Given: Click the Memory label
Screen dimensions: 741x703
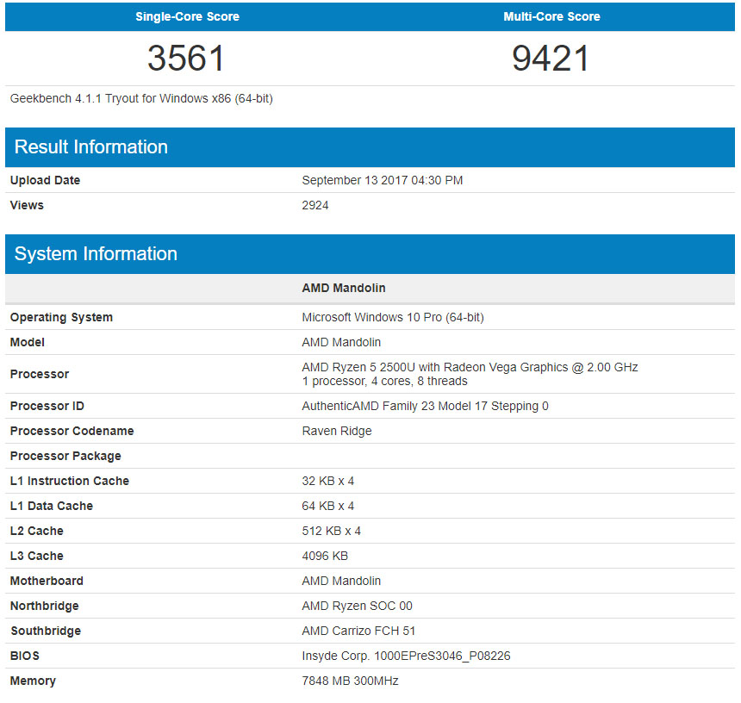Looking at the screenshot, I should point(33,681).
